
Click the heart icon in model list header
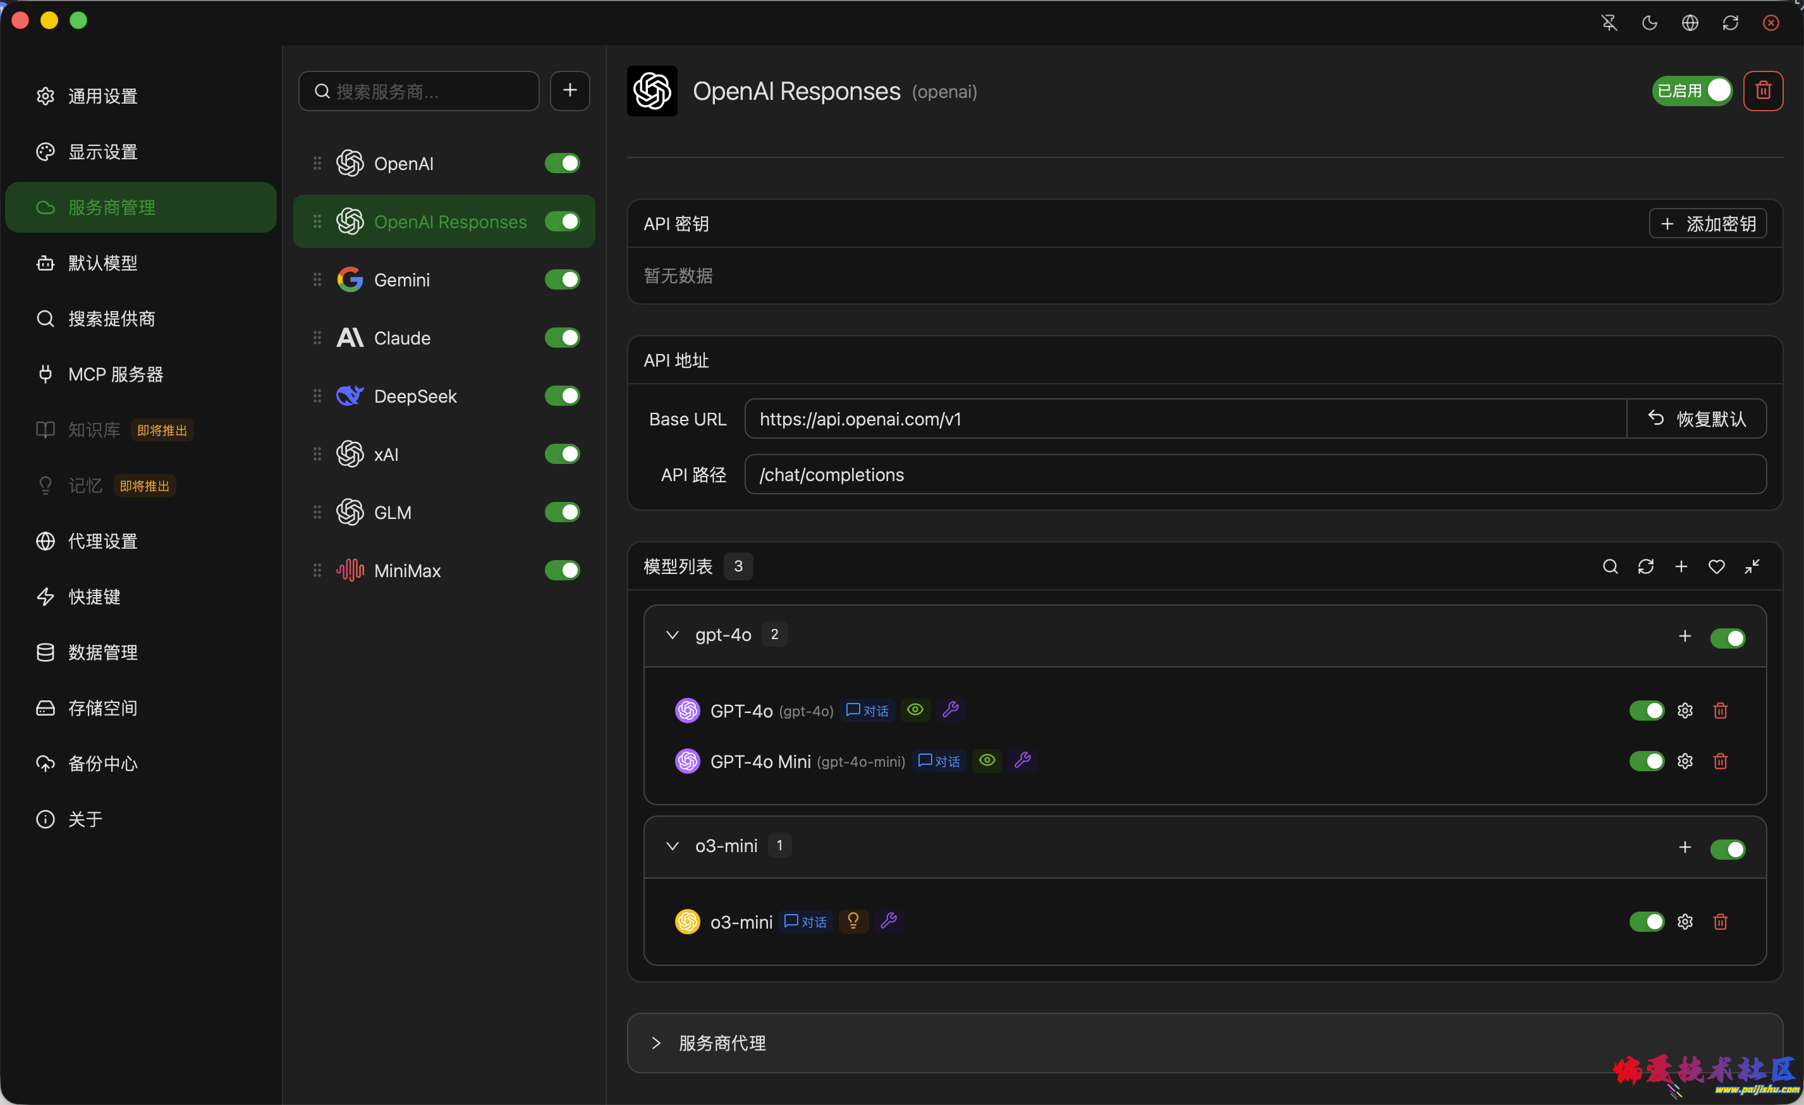pyautogui.click(x=1716, y=567)
